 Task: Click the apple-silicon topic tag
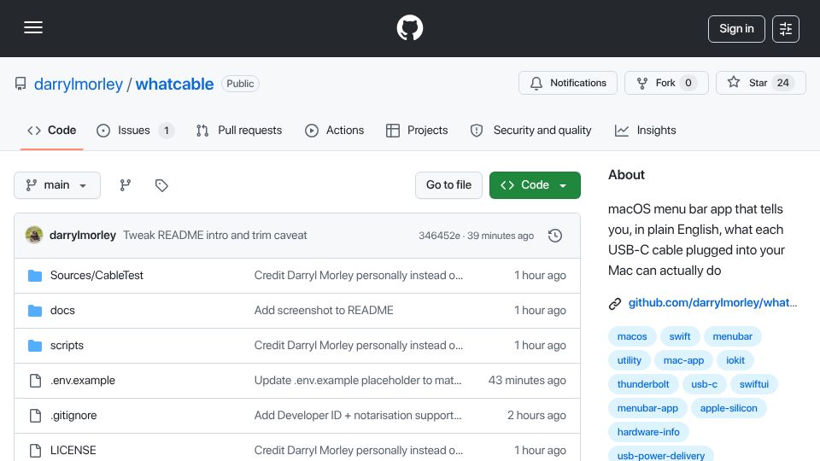[x=729, y=408]
